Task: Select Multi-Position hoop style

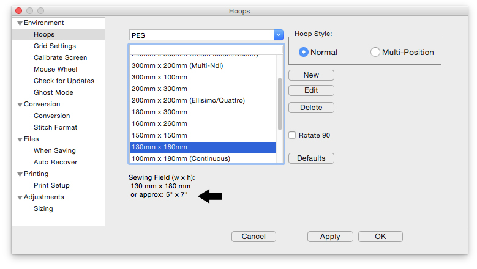Action: pos(375,52)
